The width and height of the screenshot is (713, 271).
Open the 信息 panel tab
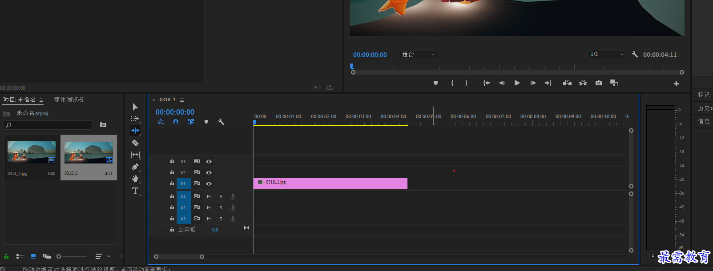pos(704,121)
